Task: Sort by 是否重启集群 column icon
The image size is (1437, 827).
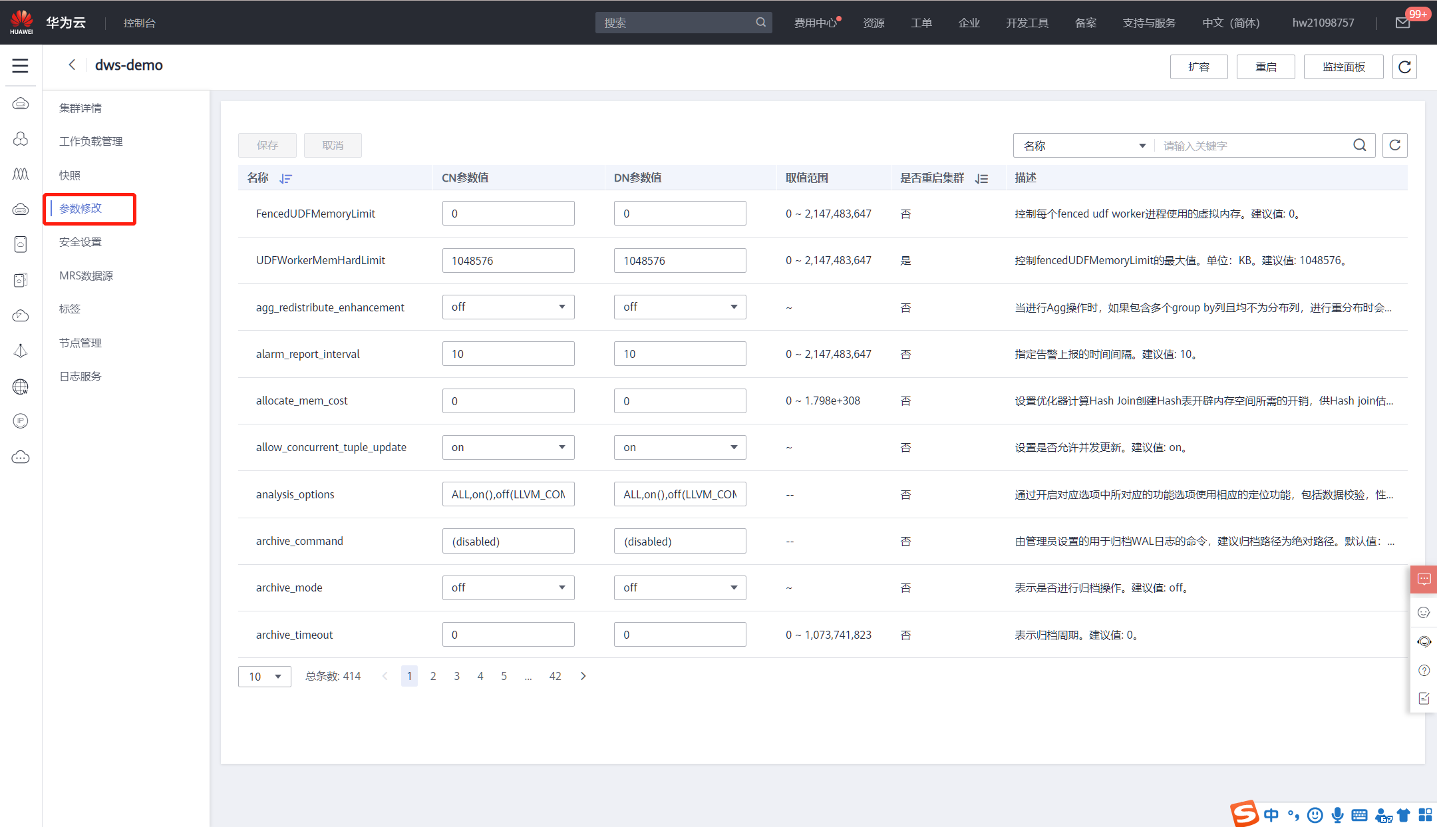Action: pos(981,178)
